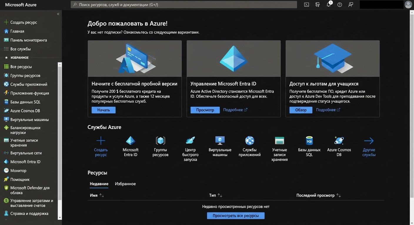The height and width of the screenshot is (225, 414).
Task: Open Все службы in the sidebar
Action: (20, 49)
